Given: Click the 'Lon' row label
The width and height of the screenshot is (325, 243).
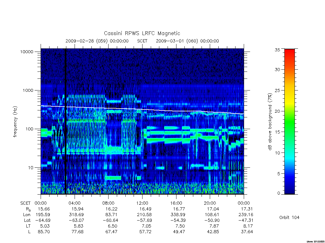Looking at the screenshot, I should coord(27,215).
